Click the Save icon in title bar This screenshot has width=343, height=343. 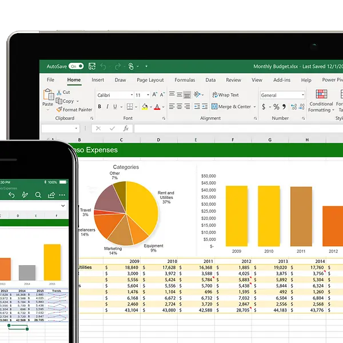tap(92, 66)
